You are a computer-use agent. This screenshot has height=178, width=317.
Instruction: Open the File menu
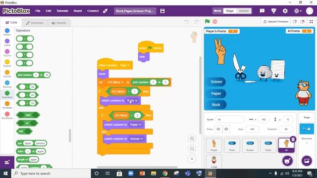coord(38,11)
